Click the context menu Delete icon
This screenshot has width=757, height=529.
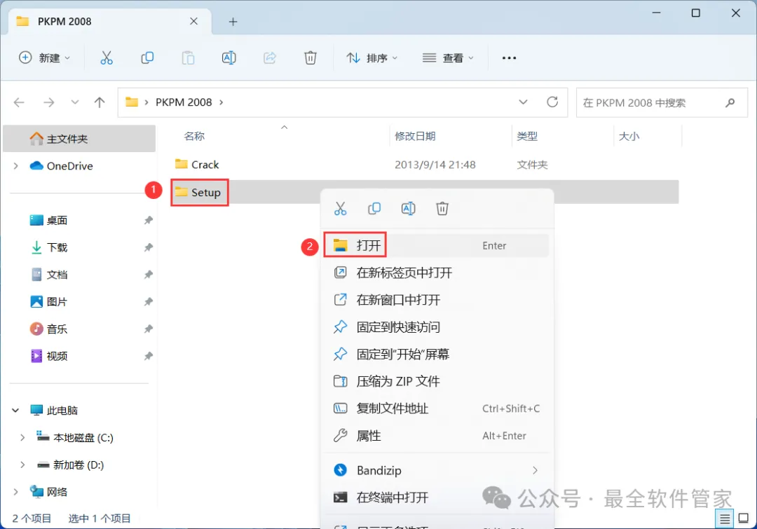[x=442, y=209]
